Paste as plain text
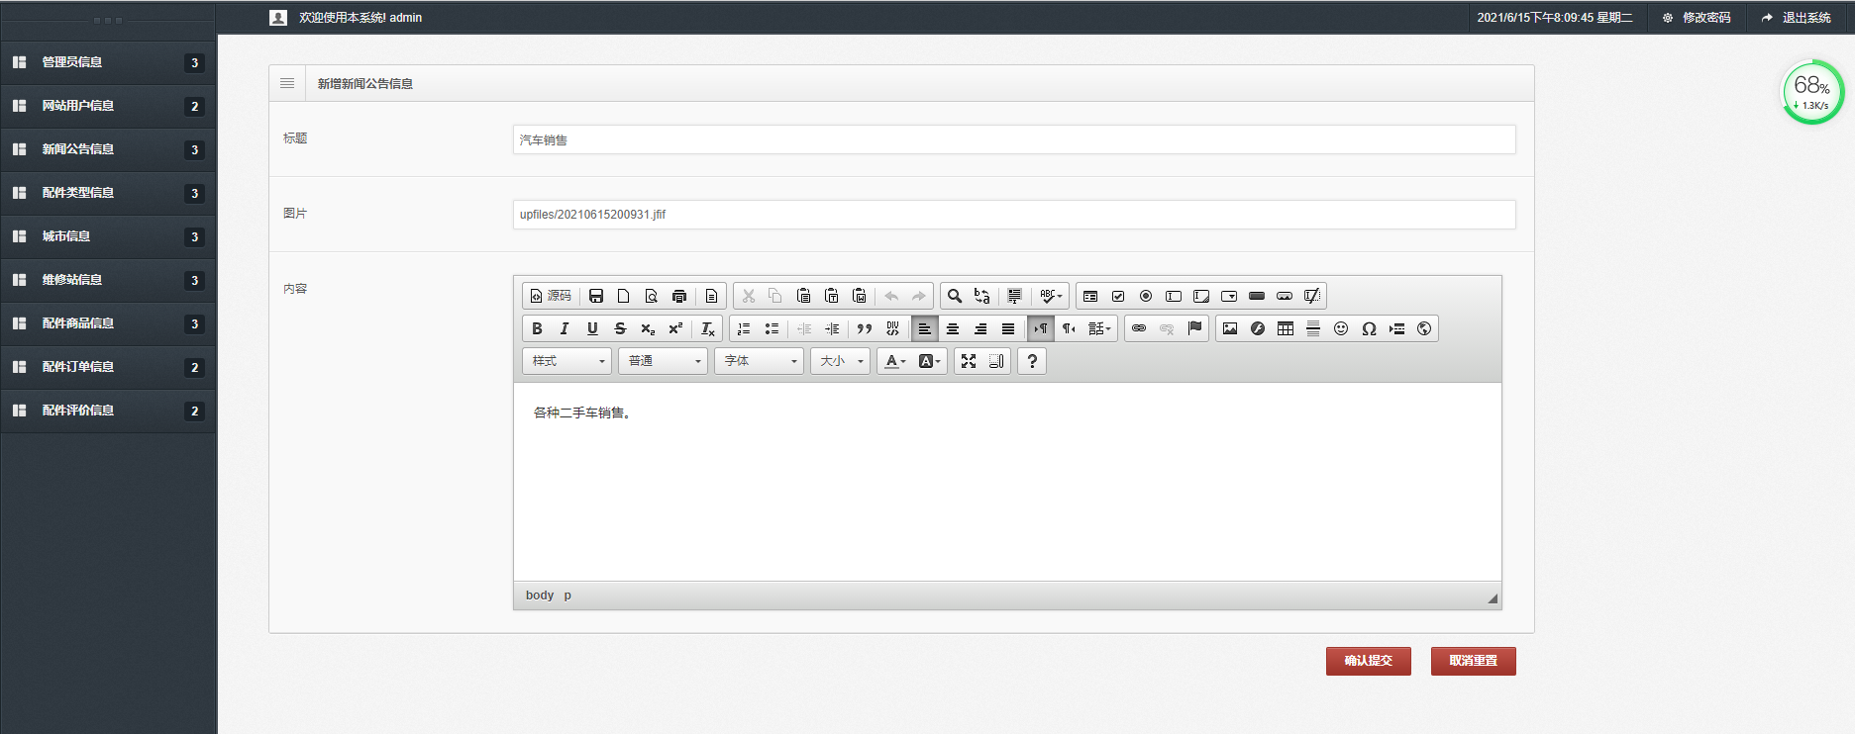The image size is (1855, 734). coord(832,296)
